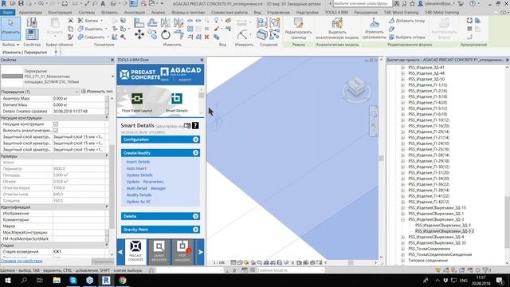Open the Выбор dropdown in ribbon
This screenshot has width=510, height=287.
coord(10,45)
